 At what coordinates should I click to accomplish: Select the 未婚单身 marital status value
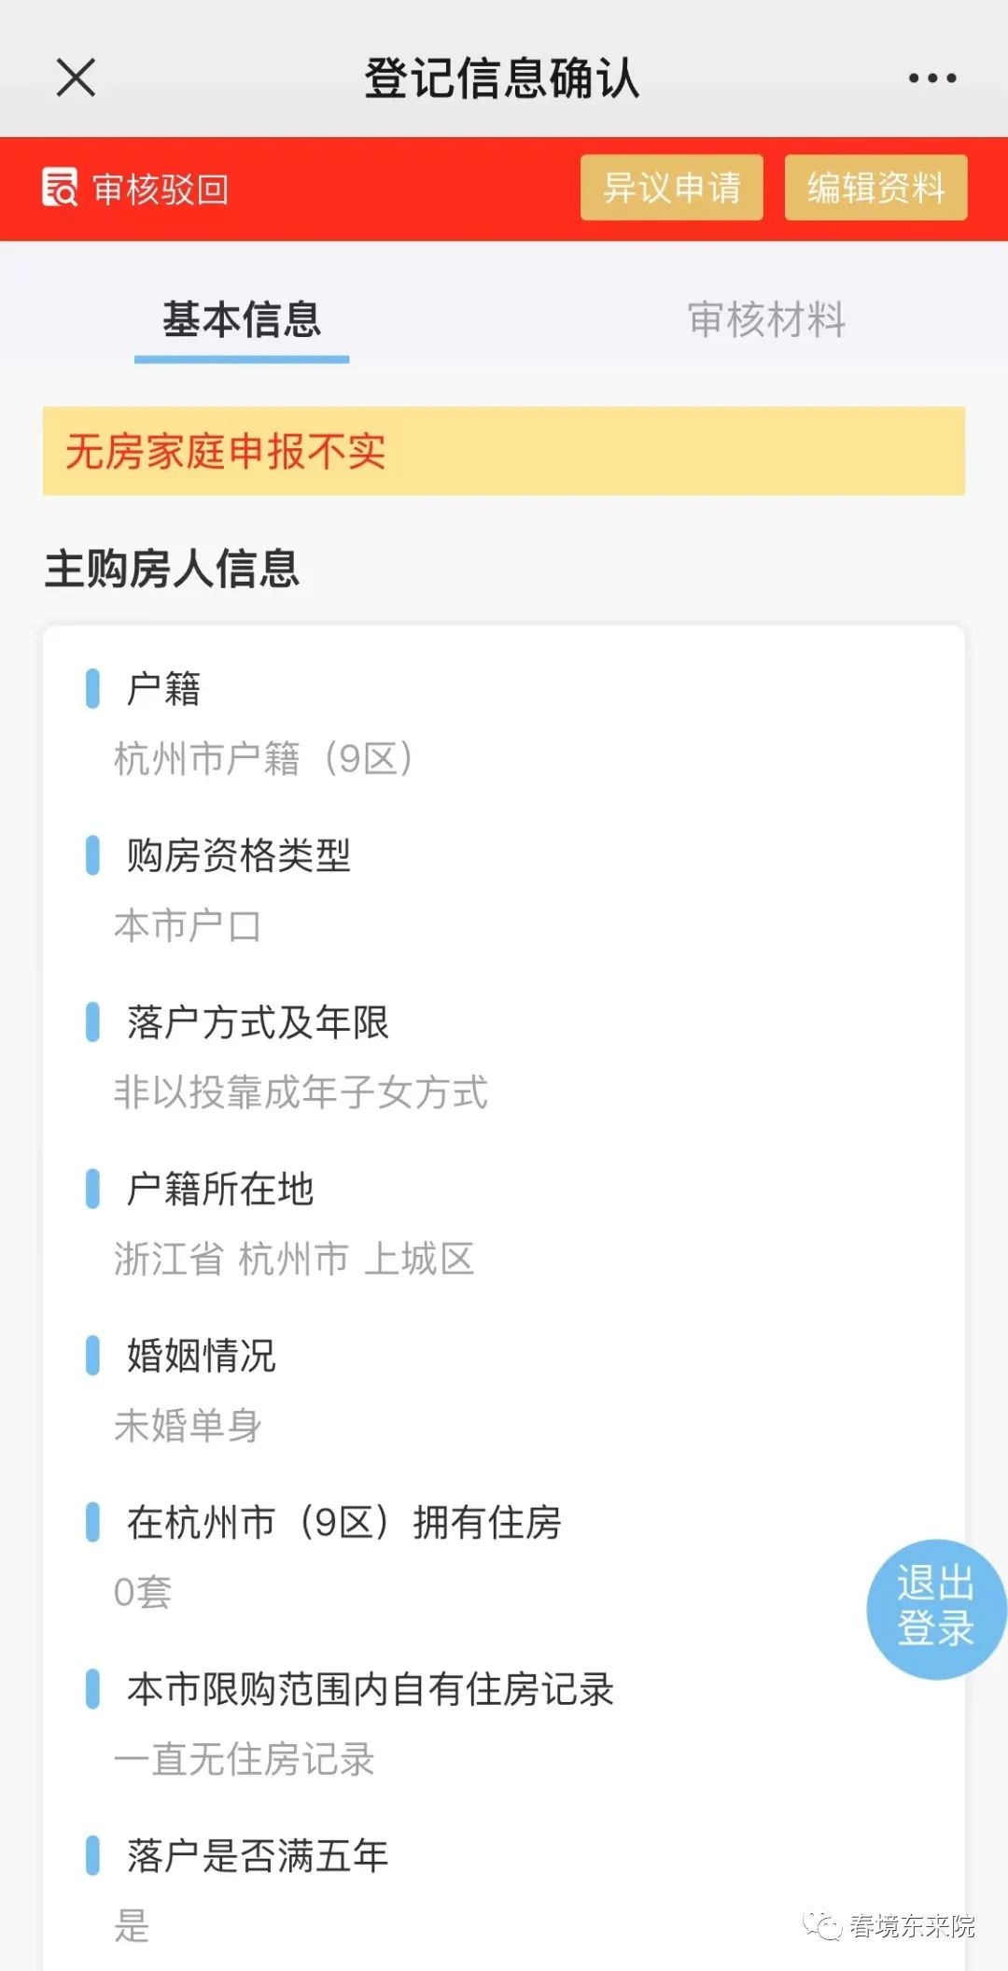[188, 1426]
